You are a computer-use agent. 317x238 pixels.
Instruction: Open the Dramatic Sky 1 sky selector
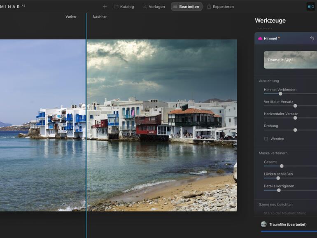click(x=290, y=60)
